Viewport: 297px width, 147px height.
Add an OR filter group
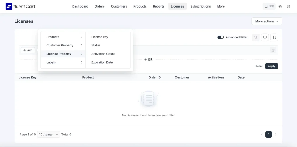148,59
